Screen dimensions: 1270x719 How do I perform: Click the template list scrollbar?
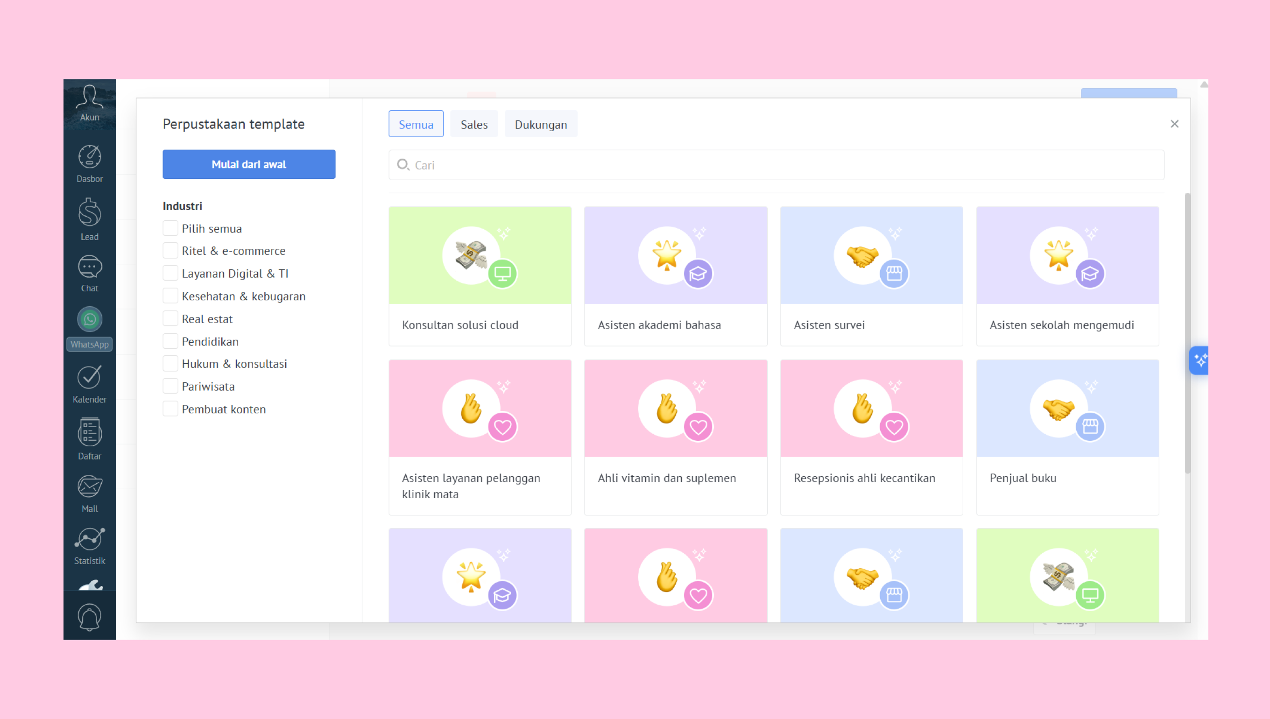(x=1187, y=333)
